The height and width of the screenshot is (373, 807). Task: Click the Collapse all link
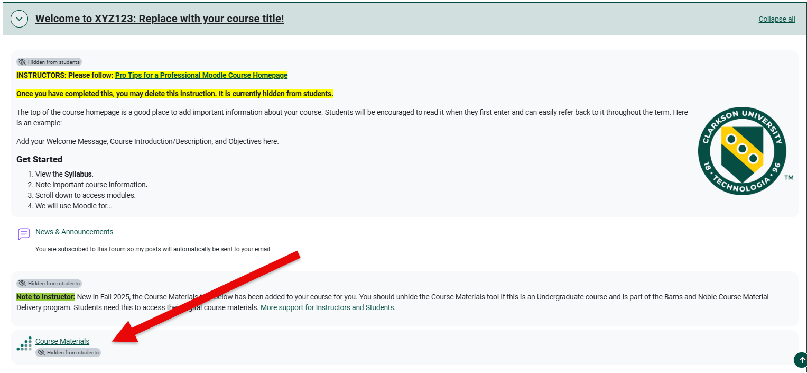click(x=776, y=19)
